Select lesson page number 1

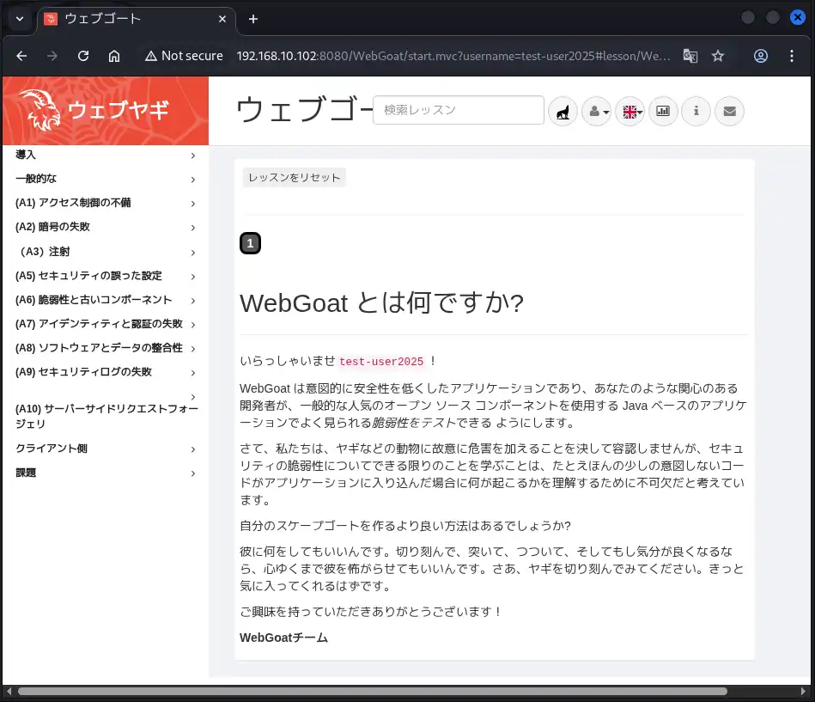pos(250,243)
